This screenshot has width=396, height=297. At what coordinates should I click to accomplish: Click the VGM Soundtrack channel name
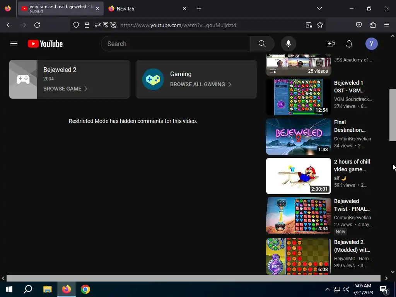click(x=353, y=99)
